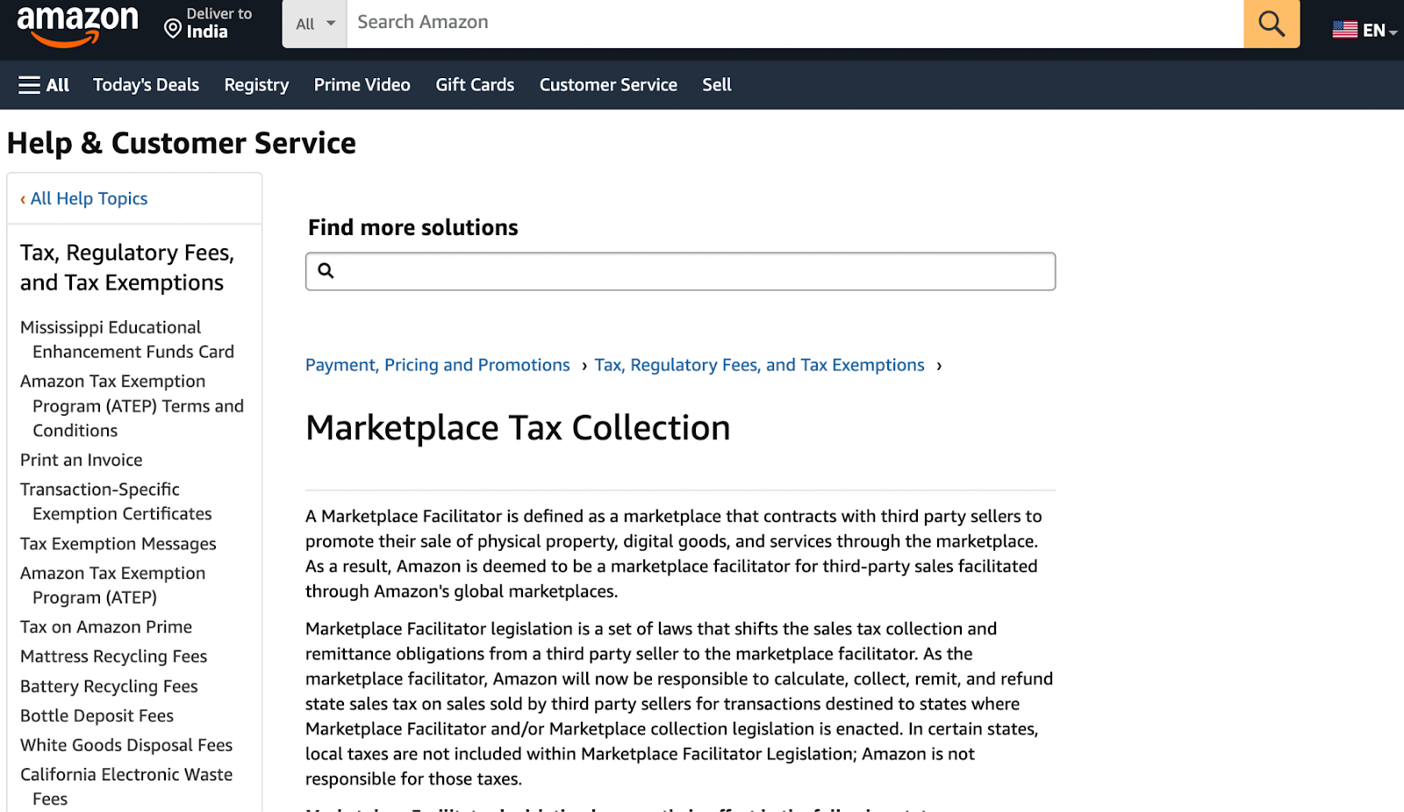The image size is (1404, 812).
Task: Open Tax Exemption Messages topic
Action: pos(118,544)
